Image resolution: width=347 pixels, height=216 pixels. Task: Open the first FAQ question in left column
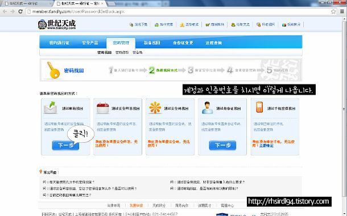pos(69,182)
